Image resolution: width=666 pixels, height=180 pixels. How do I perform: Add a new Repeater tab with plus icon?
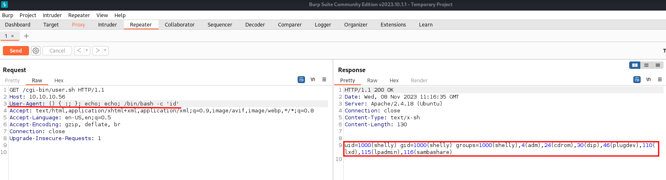coord(26,36)
